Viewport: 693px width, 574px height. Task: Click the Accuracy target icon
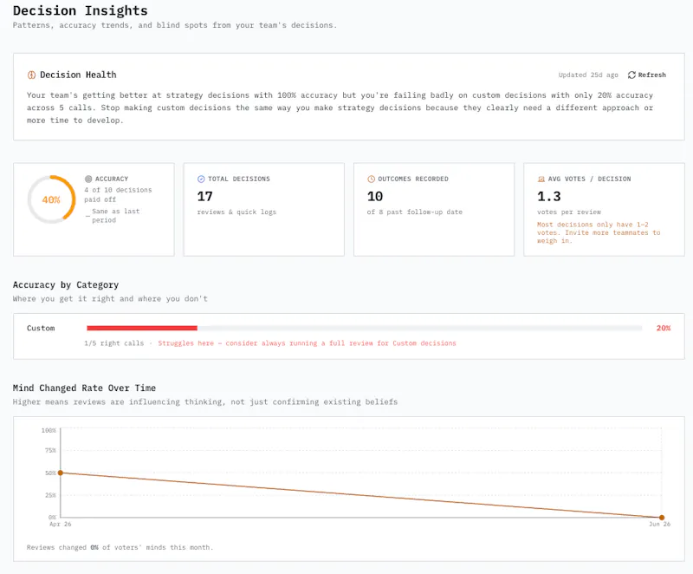click(x=88, y=179)
